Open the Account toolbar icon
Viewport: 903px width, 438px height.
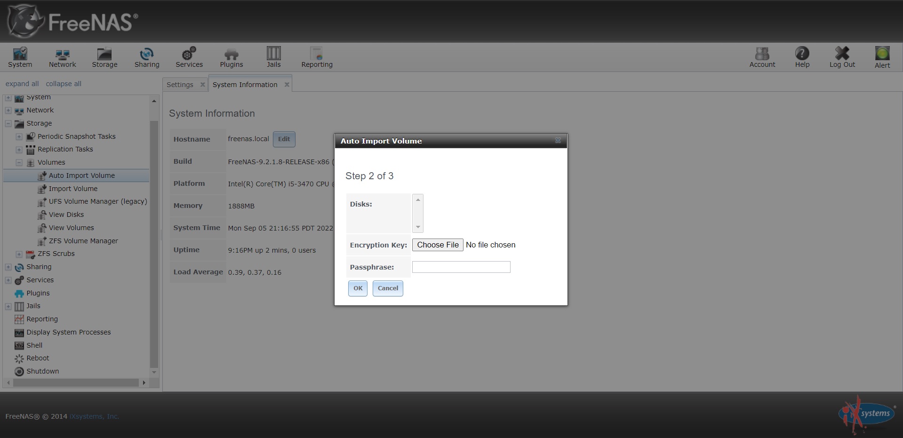[762, 57]
